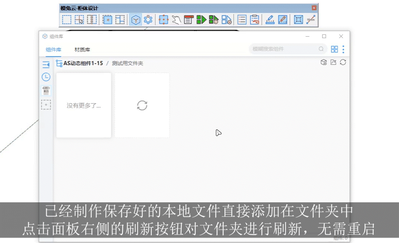Click the 3D box icon beside refresh

[x=324, y=62]
